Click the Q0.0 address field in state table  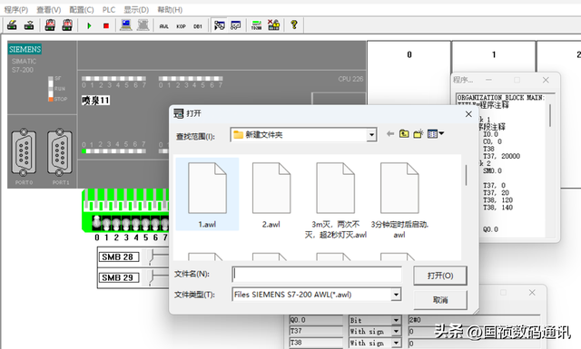point(316,320)
